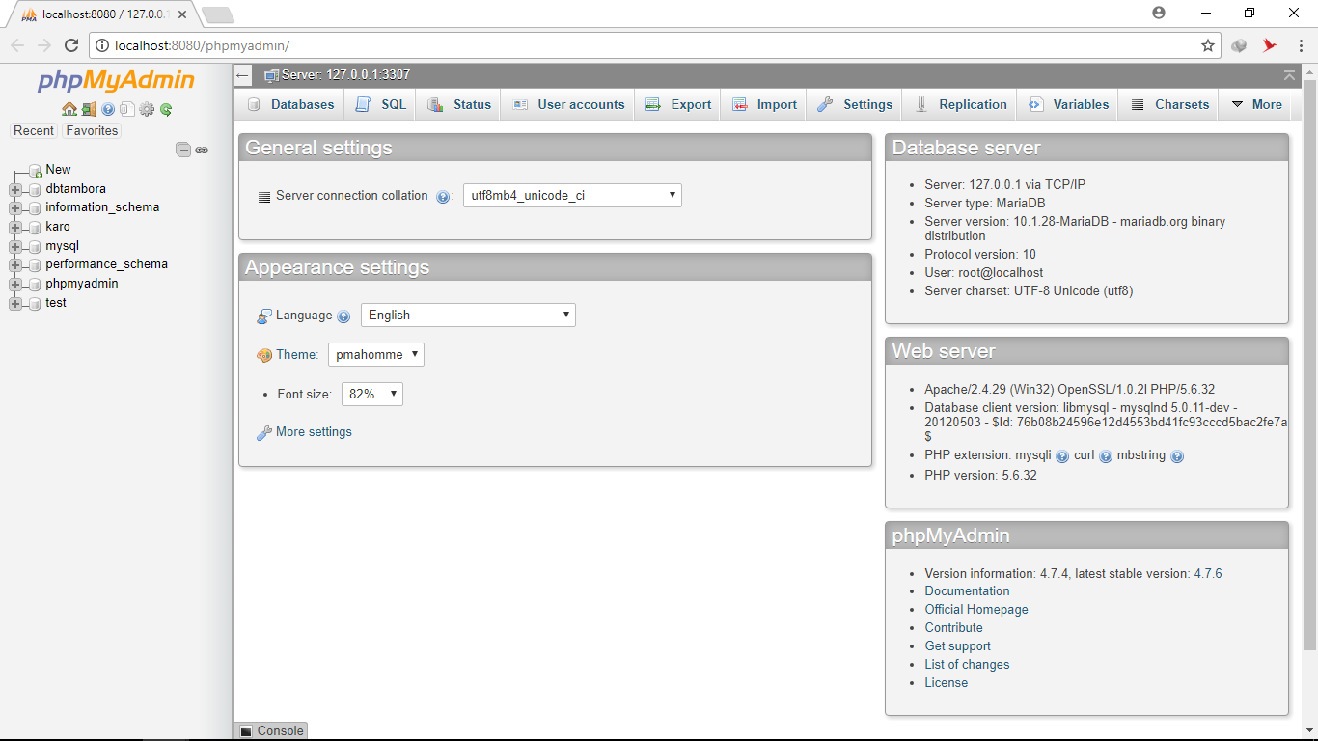Open the MariaDB documentation pages icon

tap(126, 109)
